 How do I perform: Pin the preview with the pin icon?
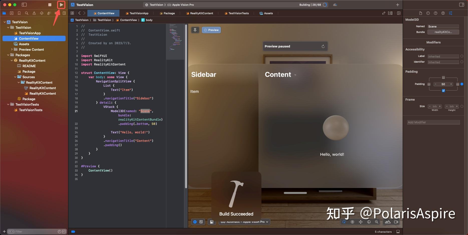point(195,30)
